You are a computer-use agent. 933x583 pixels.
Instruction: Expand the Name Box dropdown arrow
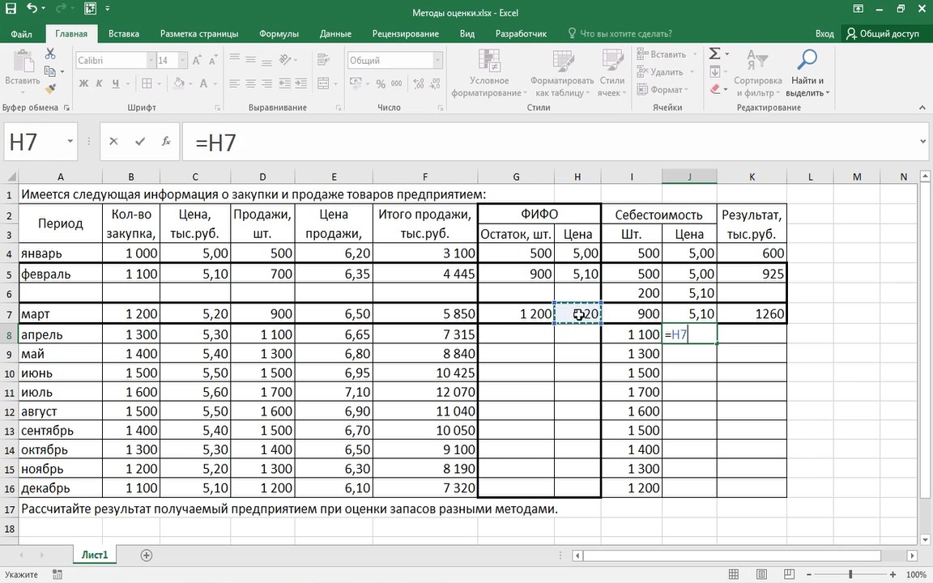[70, 142]
